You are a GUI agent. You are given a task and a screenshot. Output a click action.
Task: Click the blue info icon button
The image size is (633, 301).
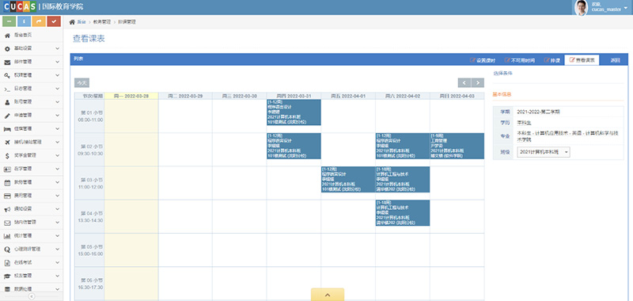click(25, 21)
